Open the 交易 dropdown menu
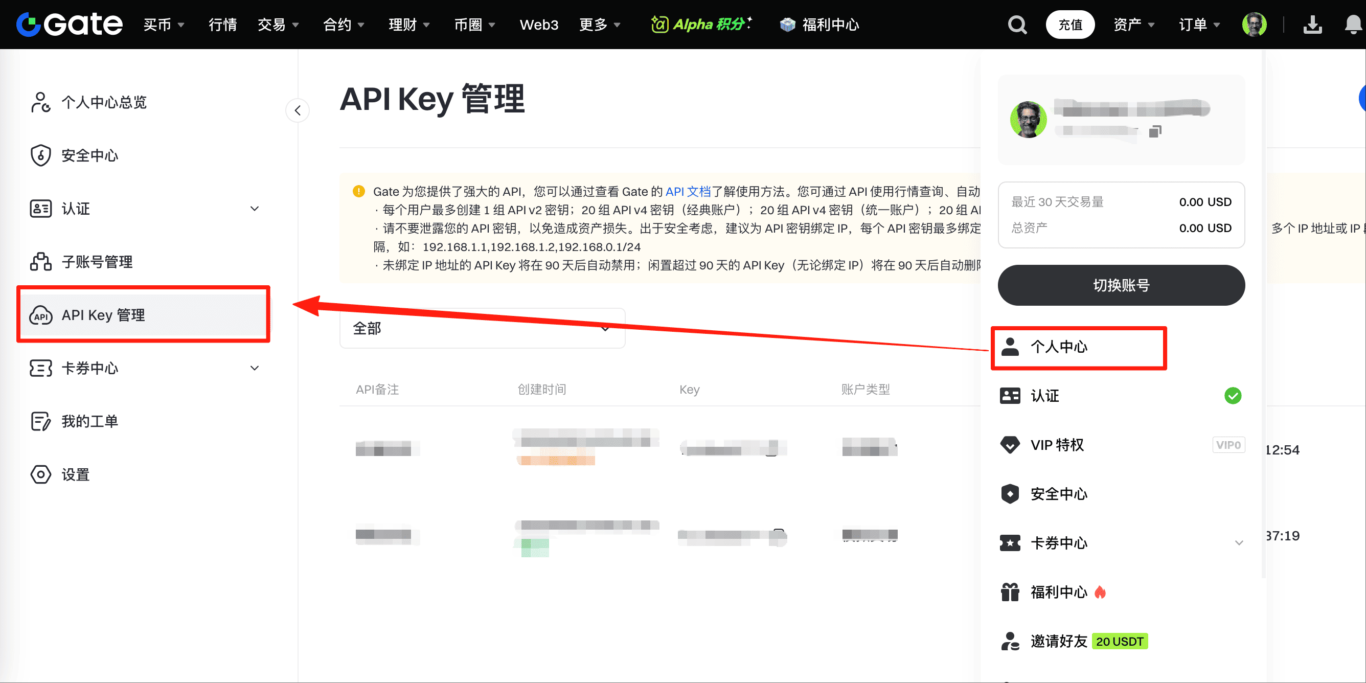 [x=279, y=25]
